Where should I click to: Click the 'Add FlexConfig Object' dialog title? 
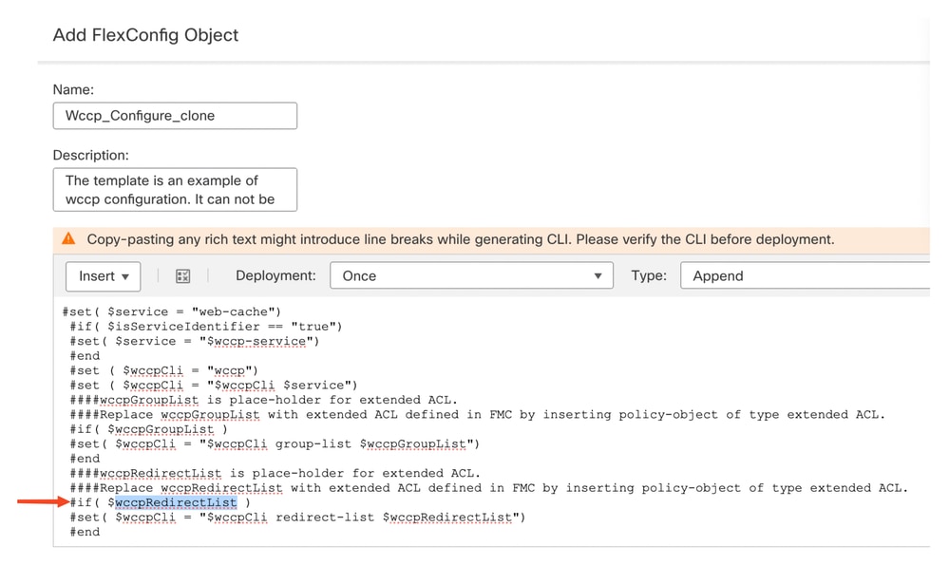[x=146, y=35]
